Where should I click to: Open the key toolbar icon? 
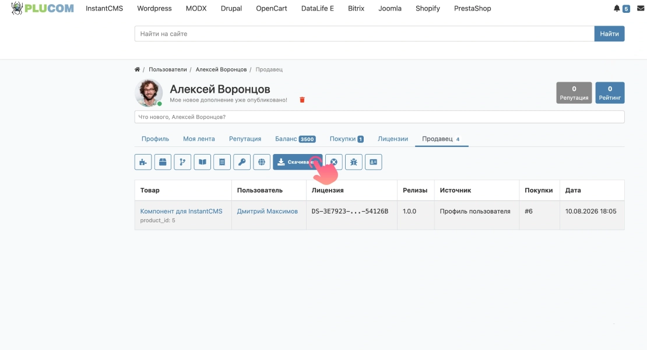[242, 162]
